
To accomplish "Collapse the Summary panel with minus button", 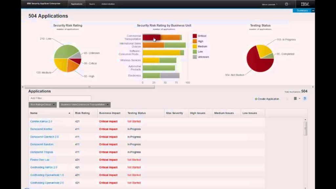I will point(313,10).
